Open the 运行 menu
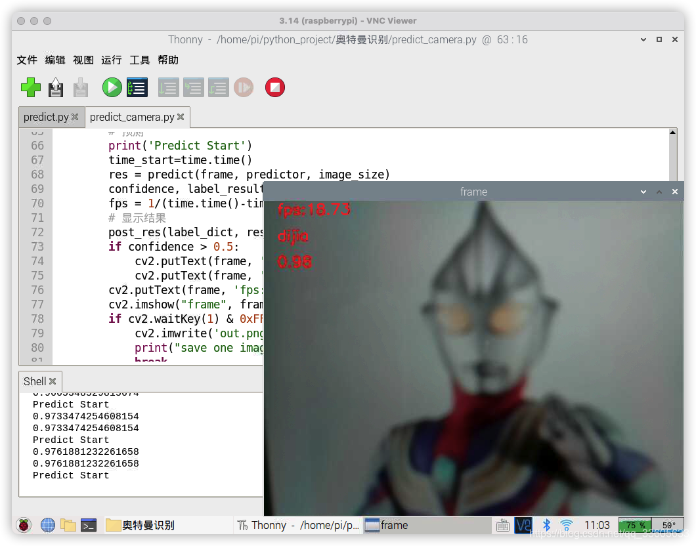 [x=112, y=60]
